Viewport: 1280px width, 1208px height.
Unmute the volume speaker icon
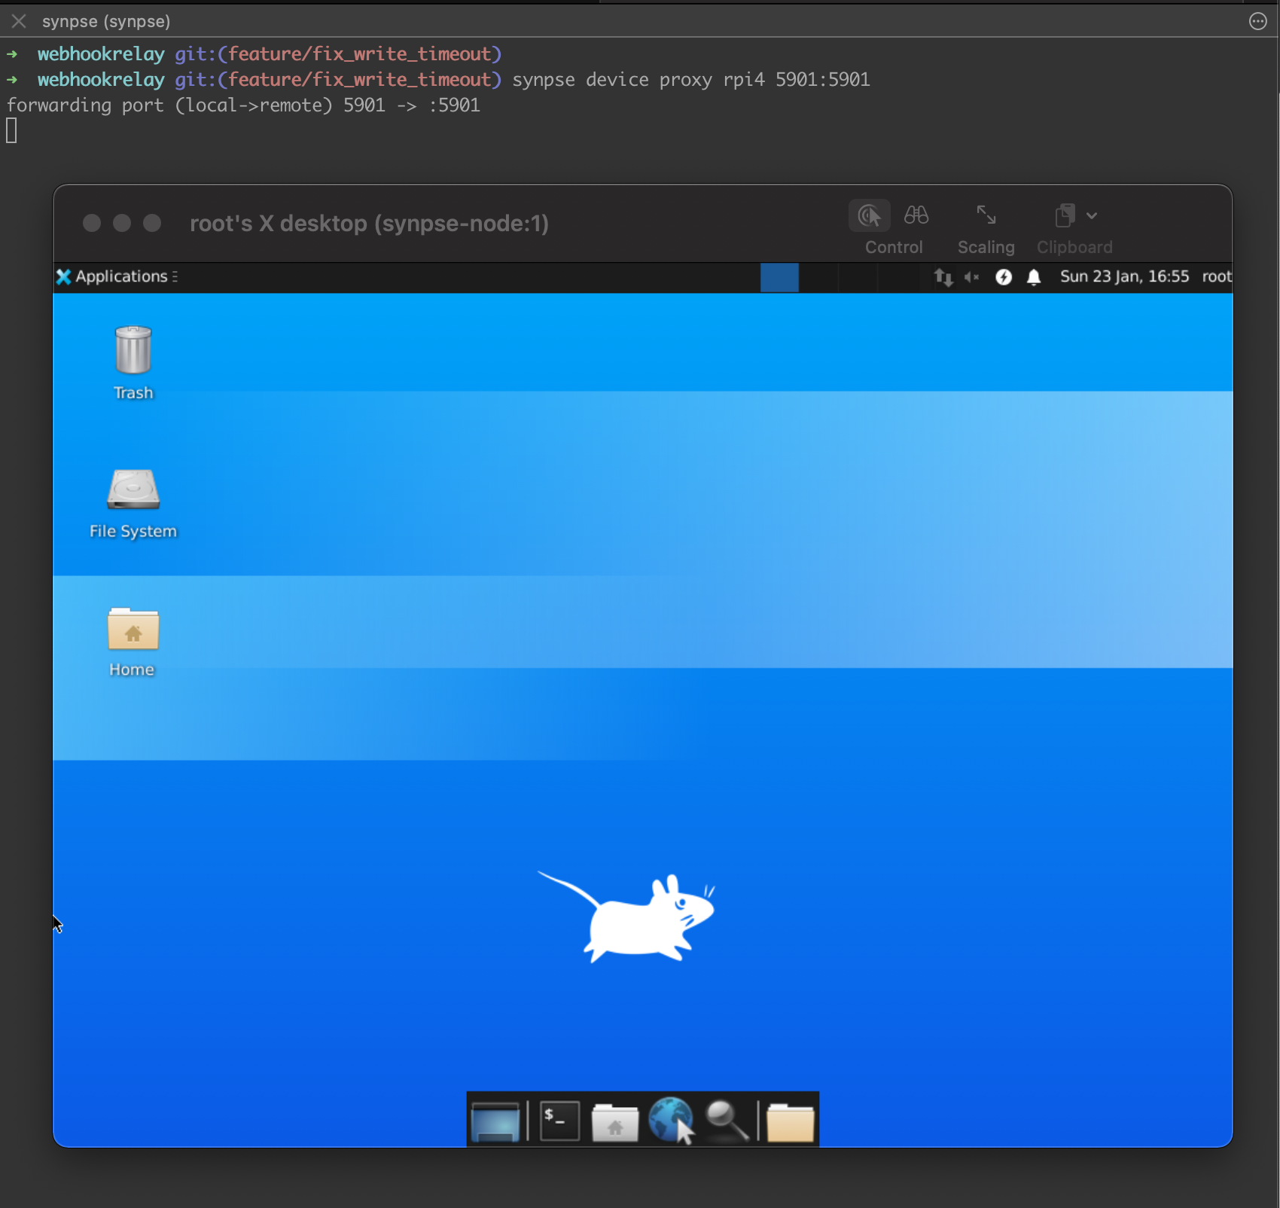pyautogui.click(x=971, y=277)
